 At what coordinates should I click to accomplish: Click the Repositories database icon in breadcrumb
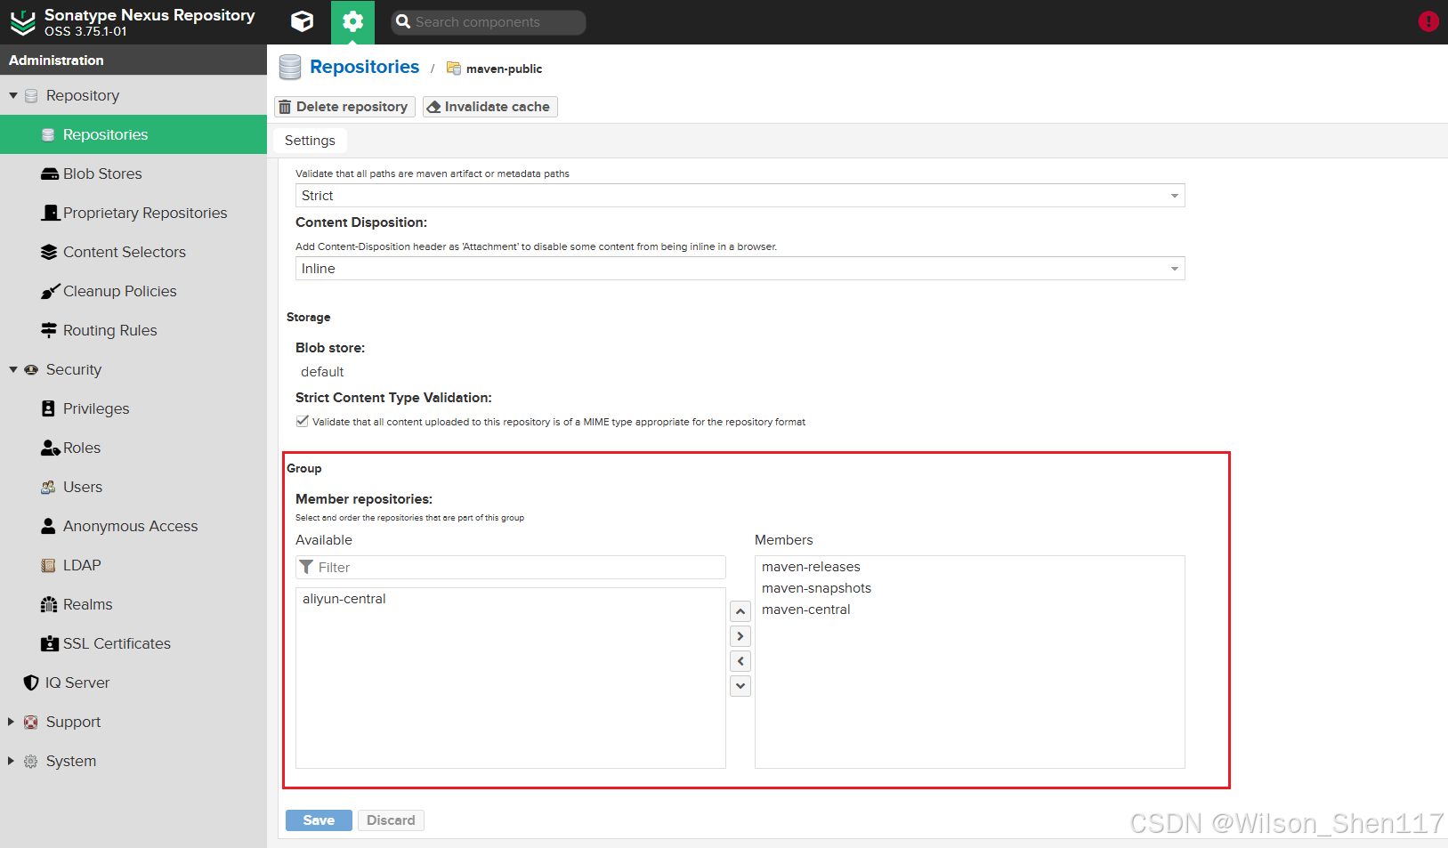[290, 68]
